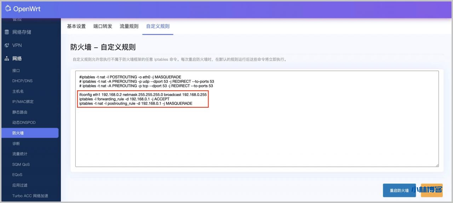Image resolution: width=453 pixels, height=203 pixels.
Task: Click the 网络 section hierarchy icon
Action: [x=7, y=59]
